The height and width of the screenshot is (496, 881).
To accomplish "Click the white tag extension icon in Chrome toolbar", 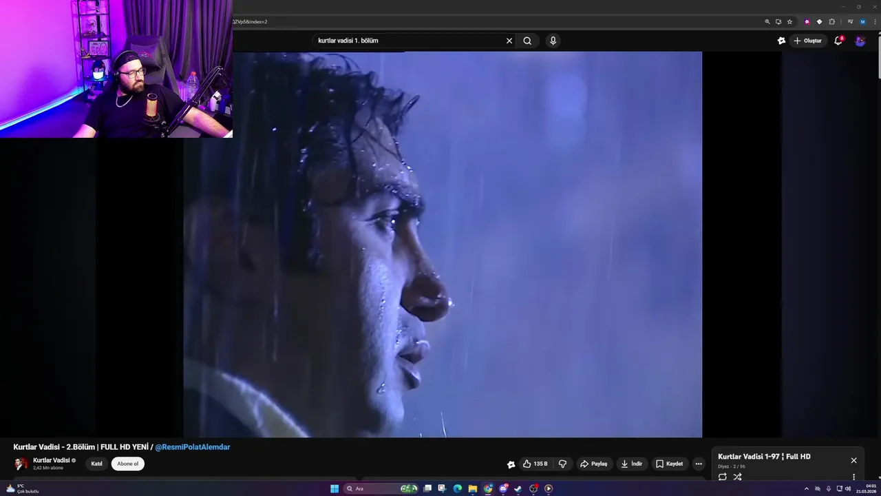I will [819, 21].
